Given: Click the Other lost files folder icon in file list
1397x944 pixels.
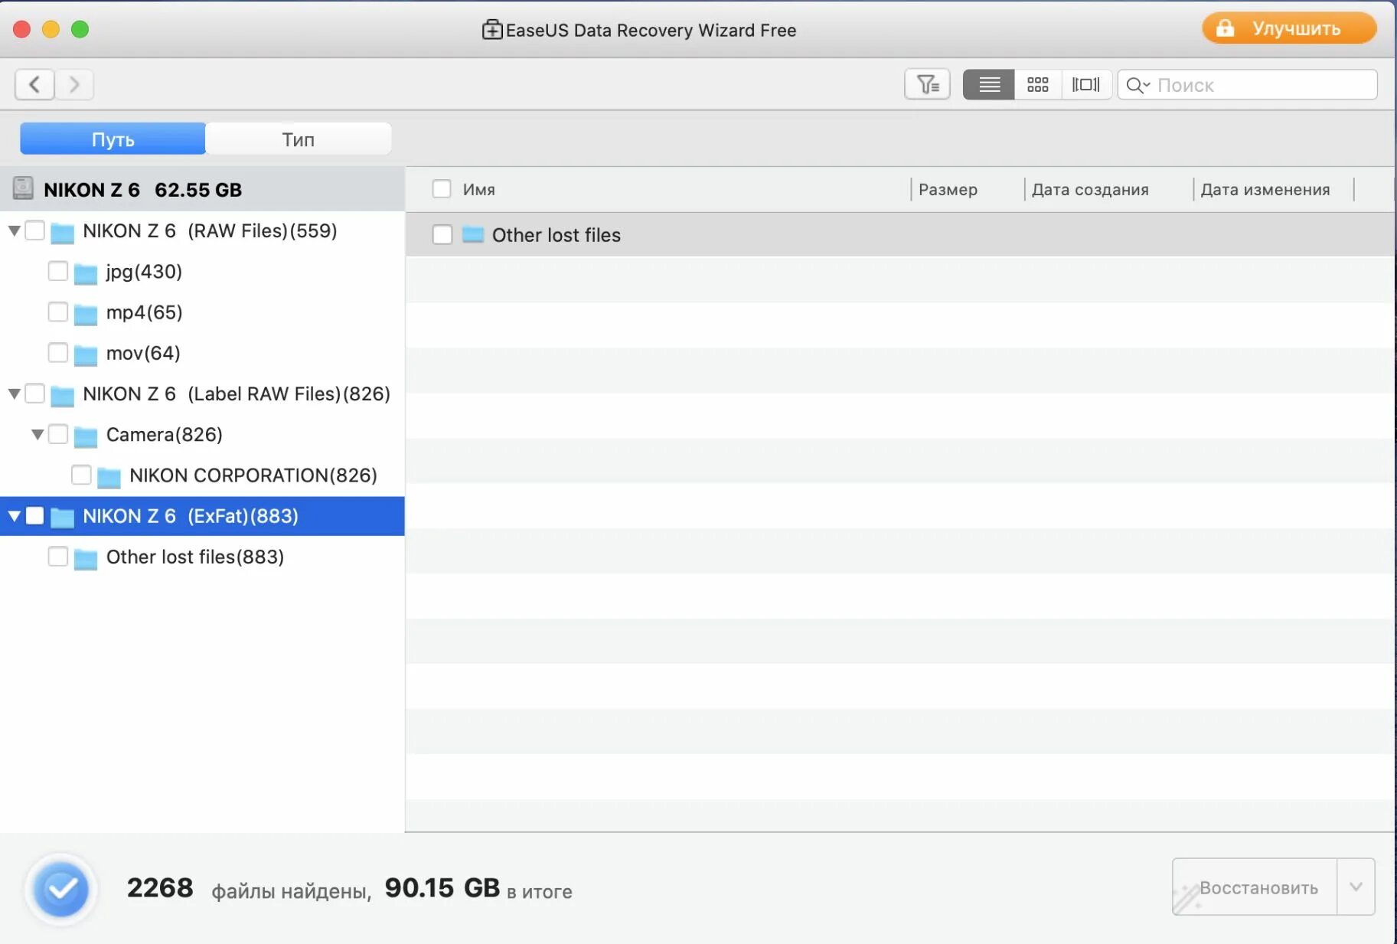Looking at the screenshot, I should [x=473, y=234].
